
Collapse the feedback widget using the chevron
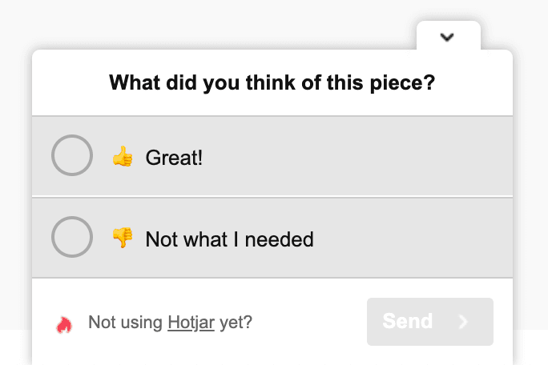tap(448, 37)
